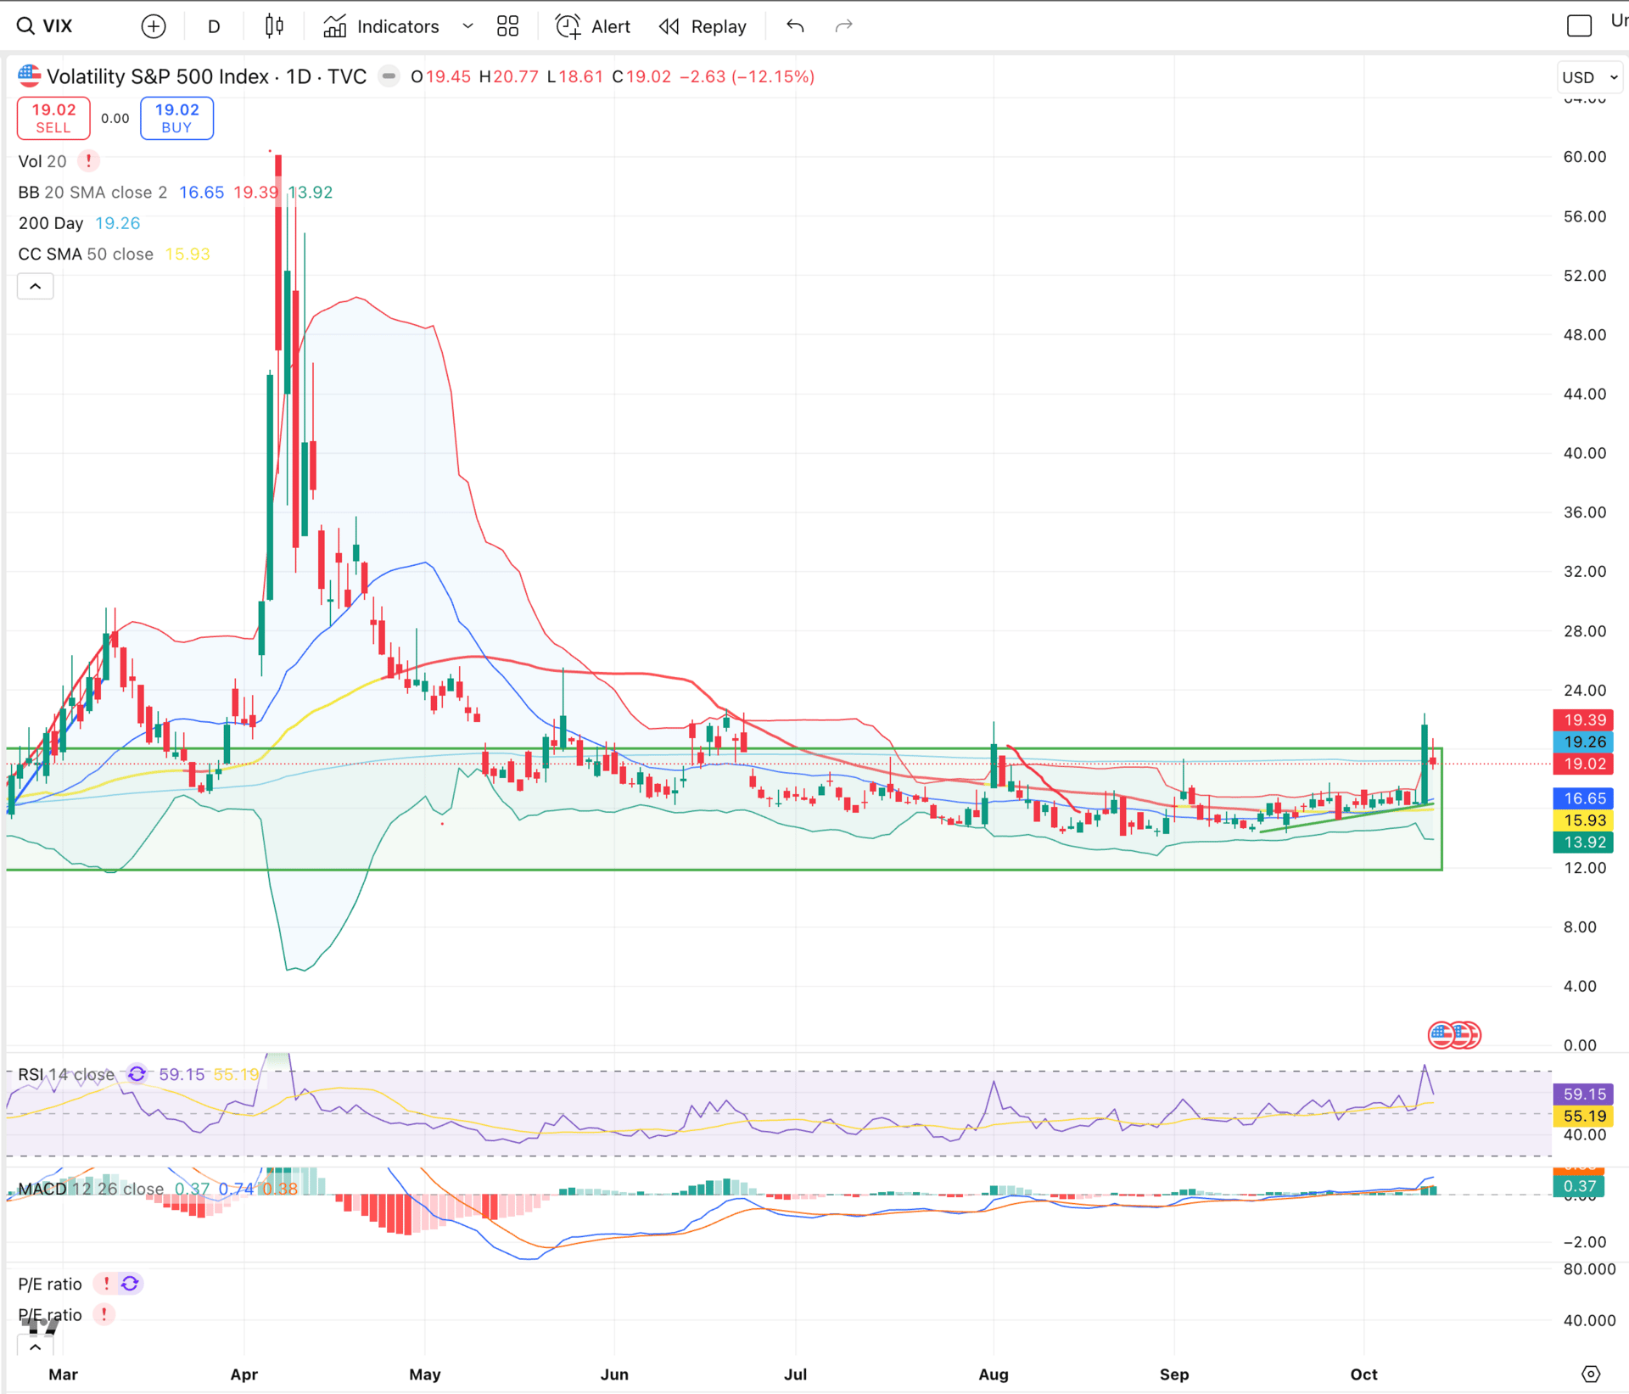Expand the indicator templates dropdown chevron
Viewport: 1629px width, 1394px height.
(467, 26)
